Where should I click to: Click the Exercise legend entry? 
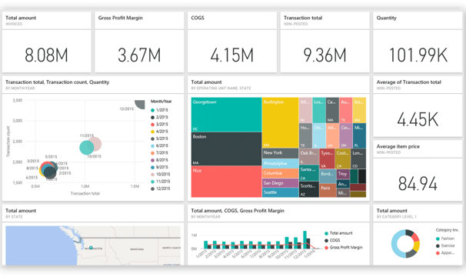445,245
